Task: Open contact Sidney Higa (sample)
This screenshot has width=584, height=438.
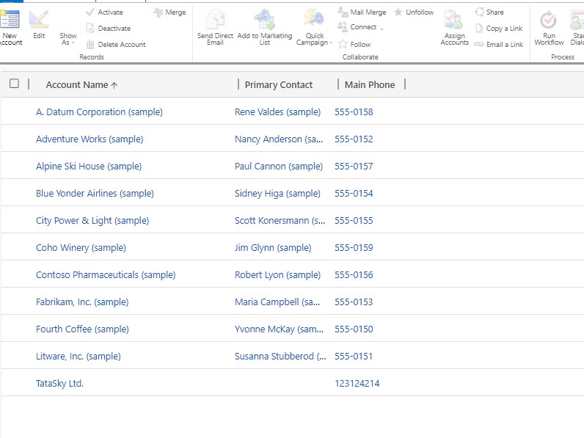Action: pyautogui.click(x=277, y=194)
